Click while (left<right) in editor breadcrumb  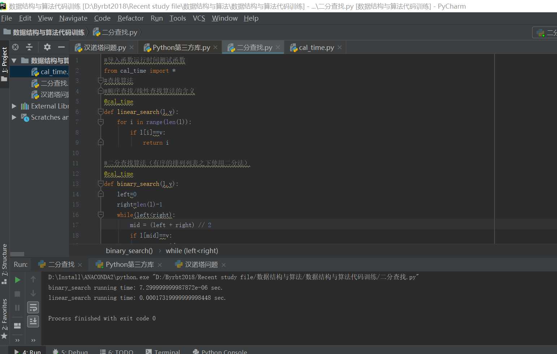point(192,251)
